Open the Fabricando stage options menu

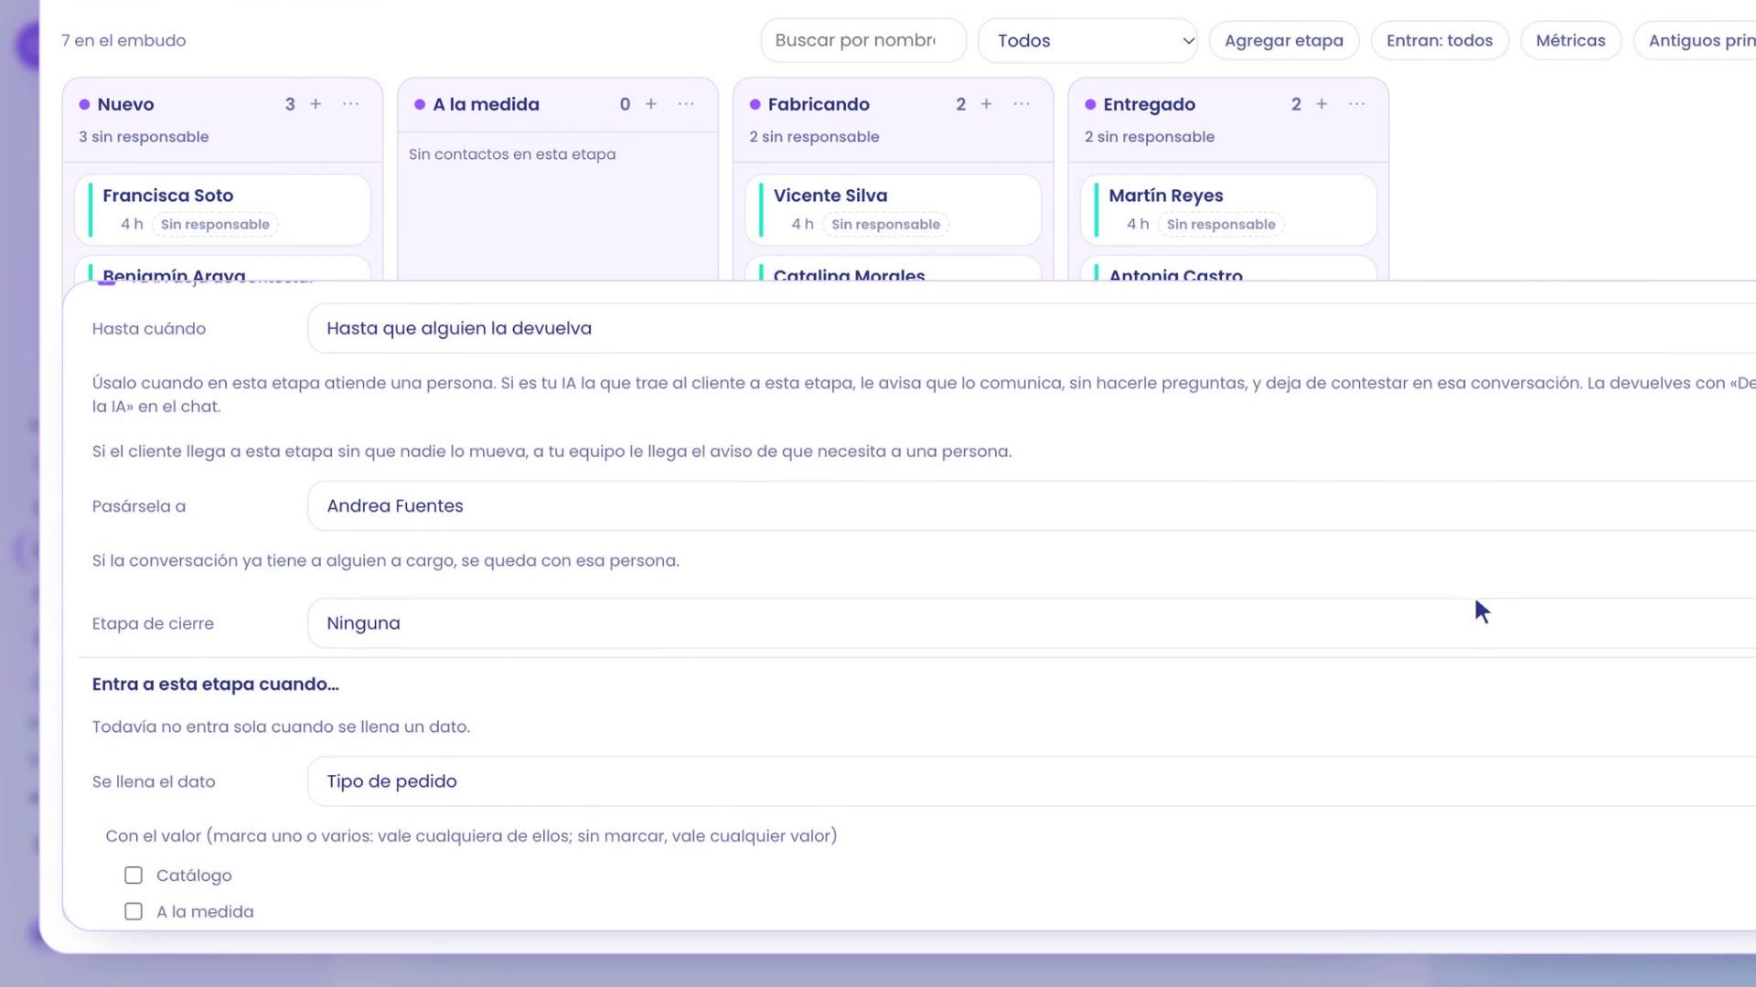click(x=1022, y=104)
